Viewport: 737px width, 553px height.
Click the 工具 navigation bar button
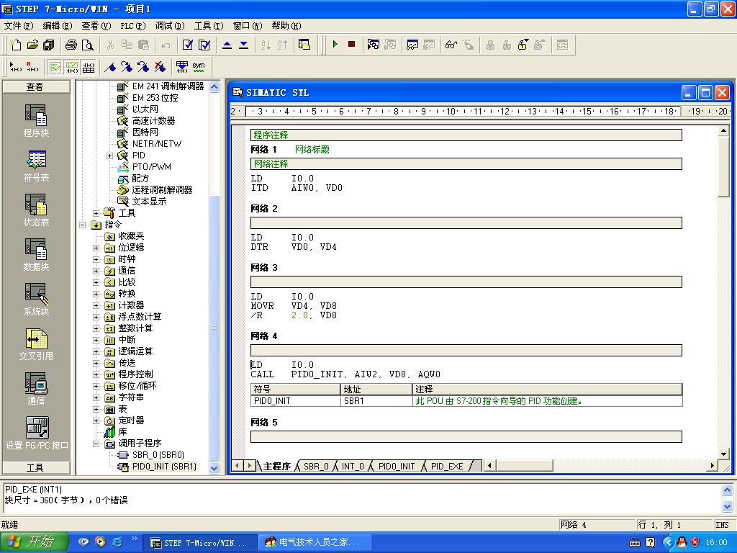36,467
